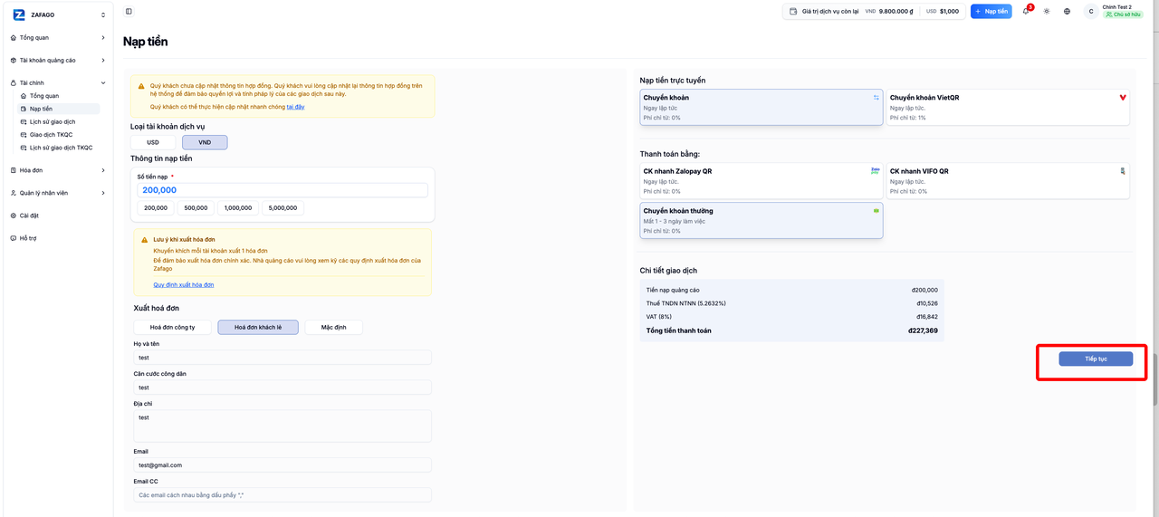Click the Email field containing test@gmail.com
The width and height of the screenshot is (1159, 517).
(x=283, y=464)
